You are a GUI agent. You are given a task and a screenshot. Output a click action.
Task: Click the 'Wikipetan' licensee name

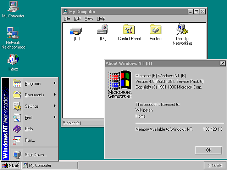(144, 110)
